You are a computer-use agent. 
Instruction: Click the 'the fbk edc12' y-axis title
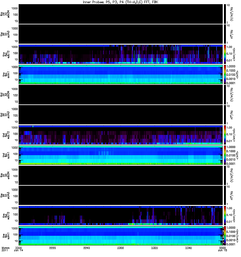tap(6, 215)
